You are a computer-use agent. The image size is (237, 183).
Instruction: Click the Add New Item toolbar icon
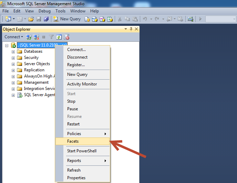[x=20, y=19]
